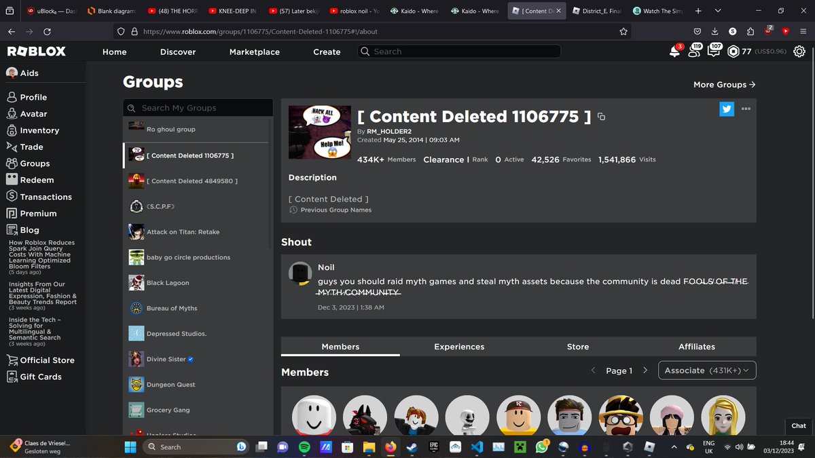The height and width of the screenshot is (458, 815).
Task: Select Content Deleted 4849580 group
Action: point(196,181)
